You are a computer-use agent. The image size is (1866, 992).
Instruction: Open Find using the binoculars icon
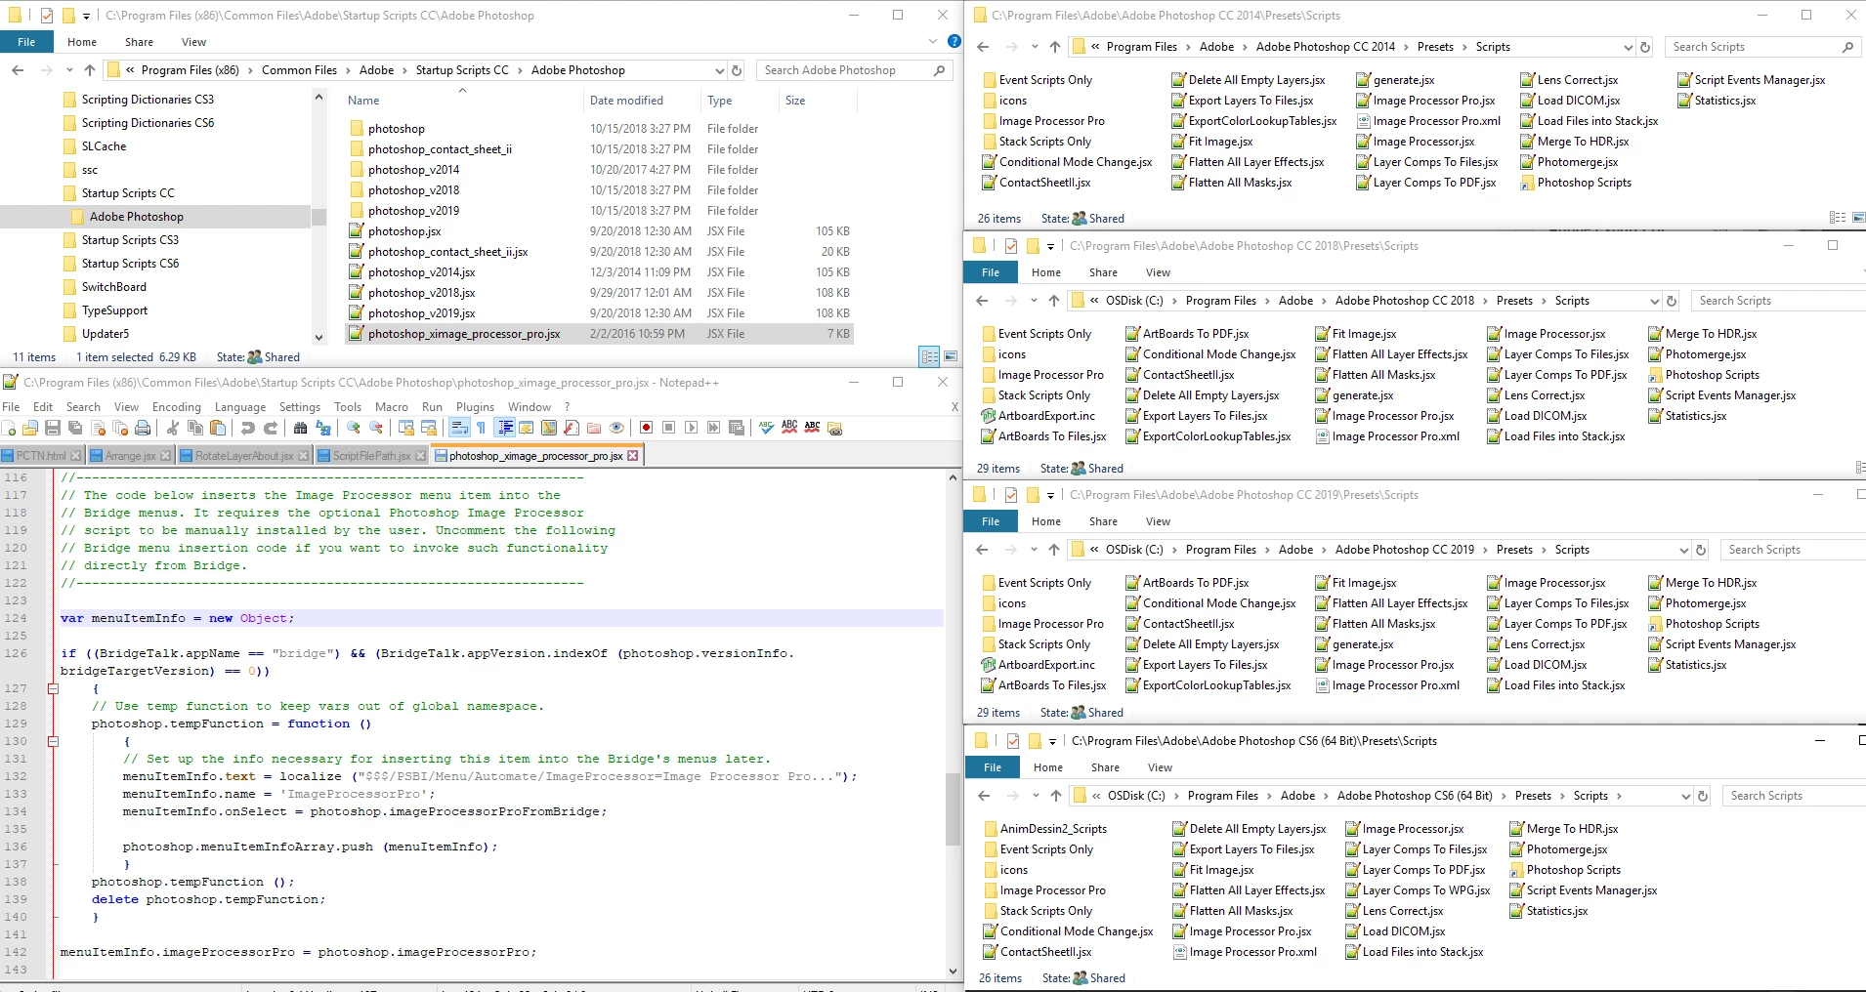(301, 428)
